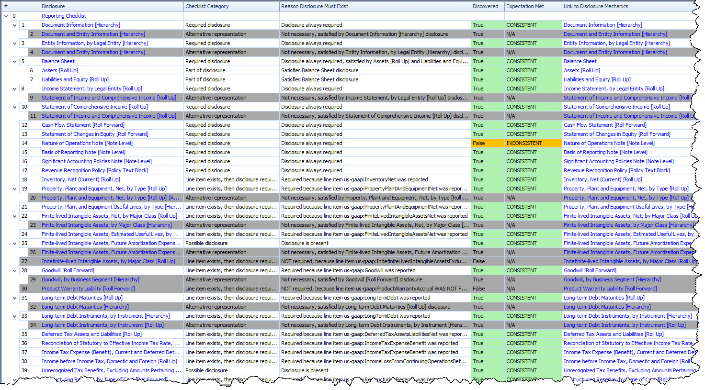
Task: Open Liabilities and Equity link in Disclosure column
Action: click(x=75, y=79)
